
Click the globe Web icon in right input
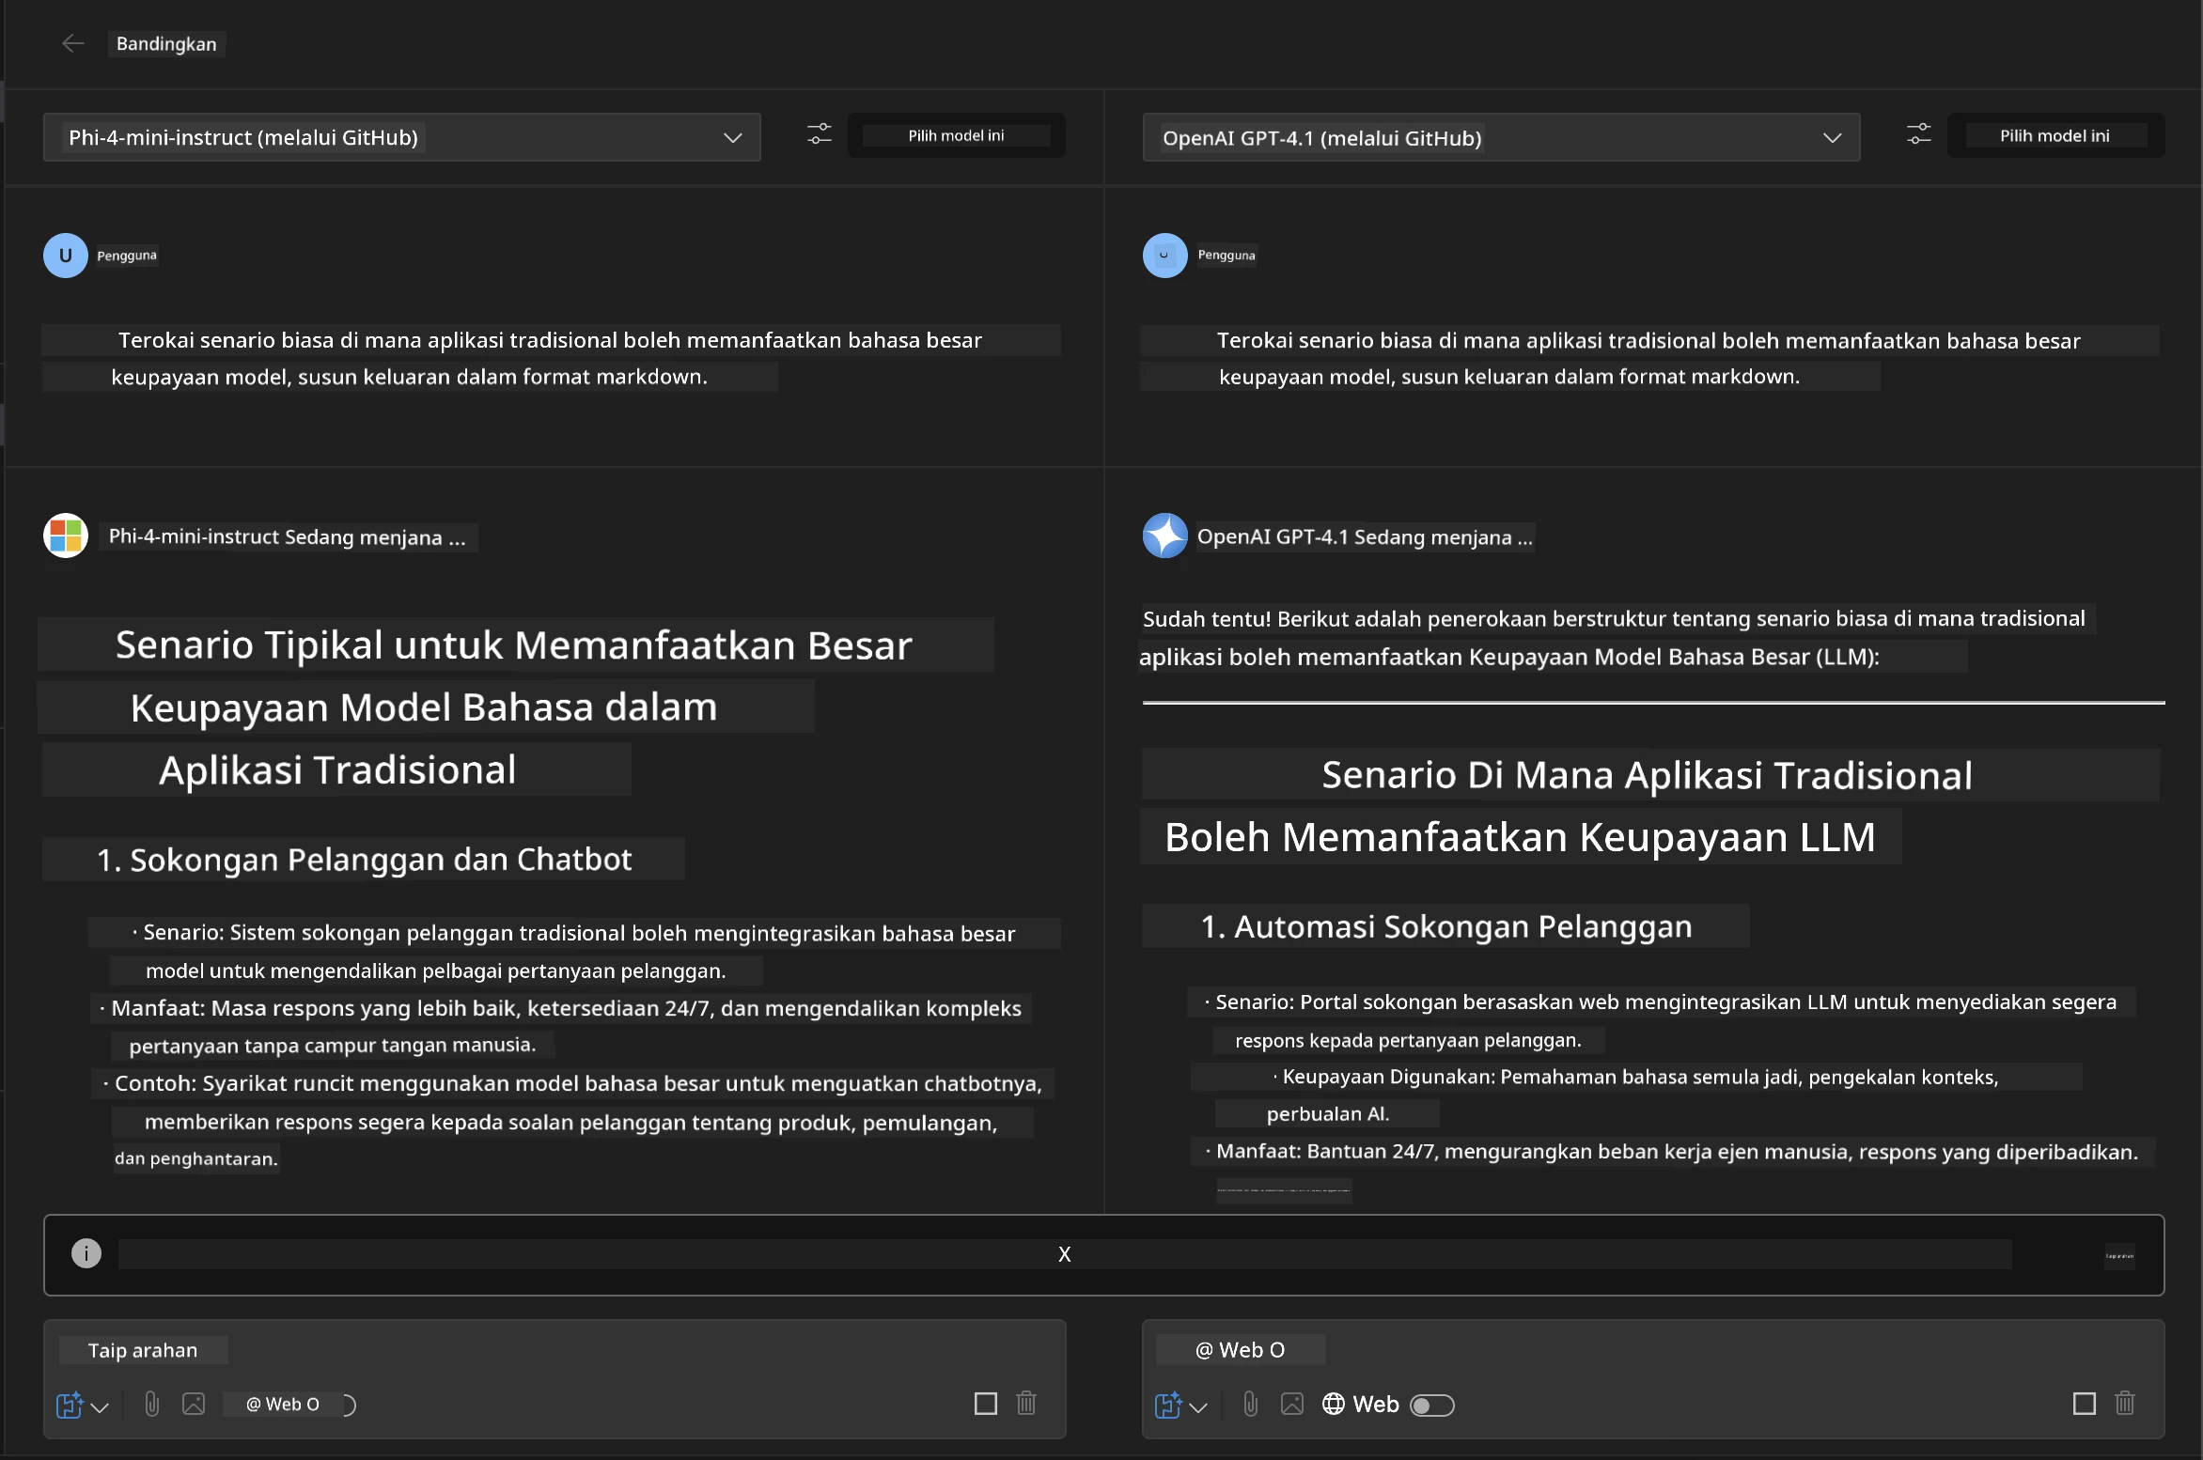click(1334, 1404)
